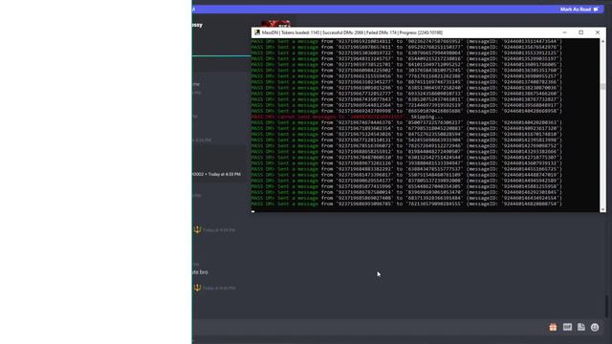
Task: Click the console scrollbar down arrow
Action: tap(602, 209)
